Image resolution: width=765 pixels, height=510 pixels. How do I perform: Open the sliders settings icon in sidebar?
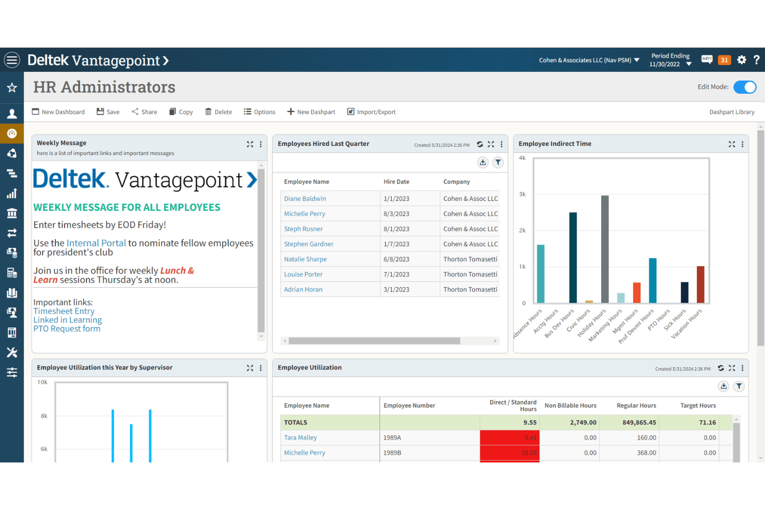tap(12, 372)
